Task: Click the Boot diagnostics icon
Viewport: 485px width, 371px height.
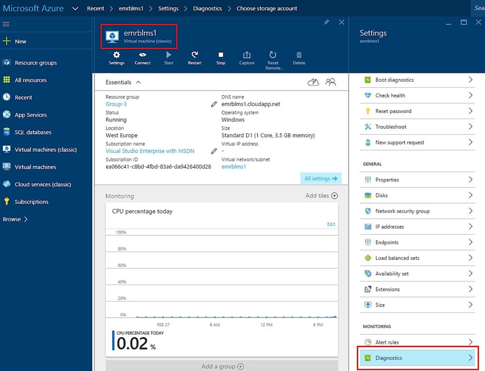Action: pos(368,80)
